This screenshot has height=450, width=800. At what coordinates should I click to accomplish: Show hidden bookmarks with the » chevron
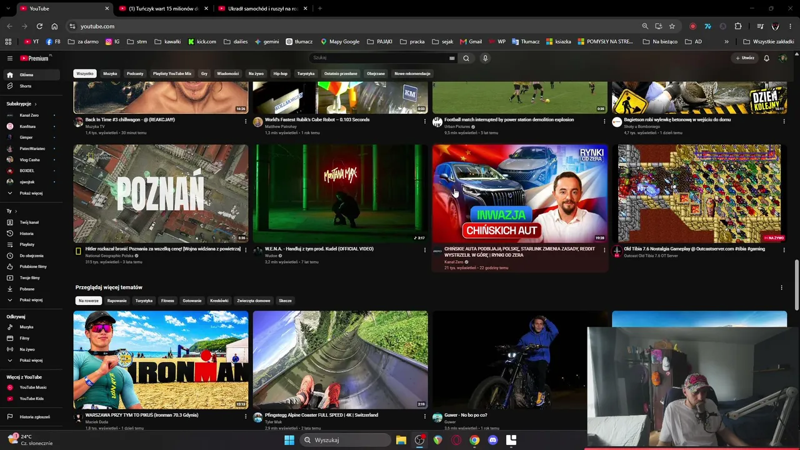click(726, 42)
